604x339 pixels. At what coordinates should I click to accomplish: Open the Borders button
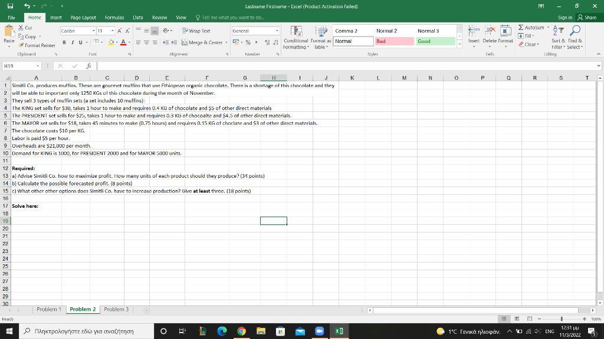pyautogui.click(x=96, y=42)
